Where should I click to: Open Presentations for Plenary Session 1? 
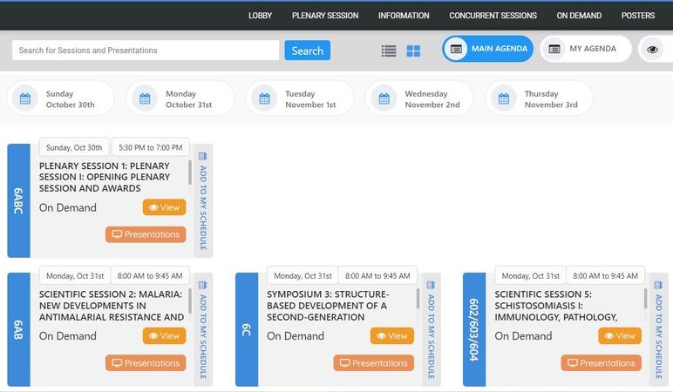[146, 234]
